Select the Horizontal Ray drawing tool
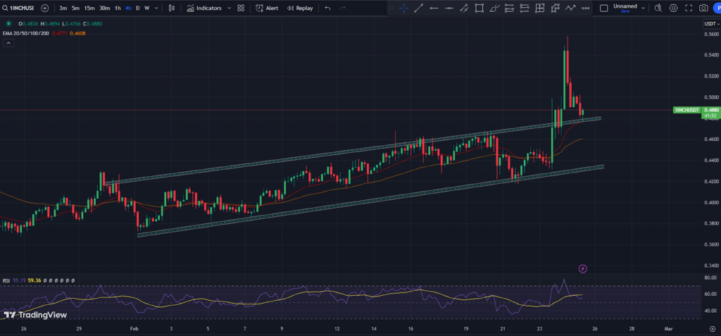The width and height of the screenshot is (721, 336). click(x=434, y=8)
